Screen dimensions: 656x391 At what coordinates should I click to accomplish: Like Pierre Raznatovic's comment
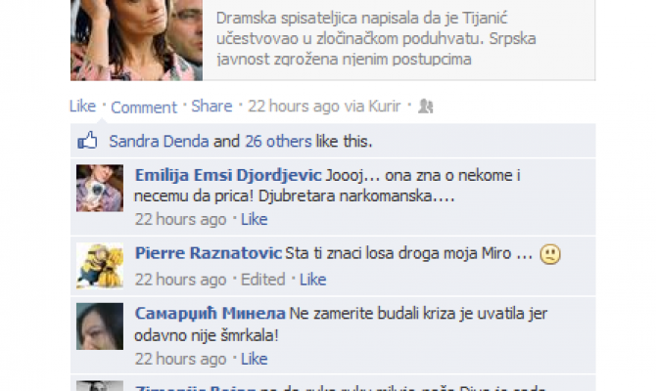pos(312,279)
